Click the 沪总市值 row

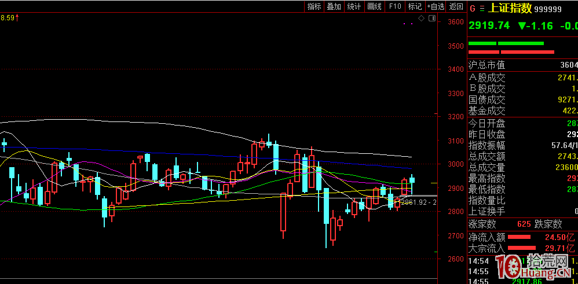[x=523, y=65]
